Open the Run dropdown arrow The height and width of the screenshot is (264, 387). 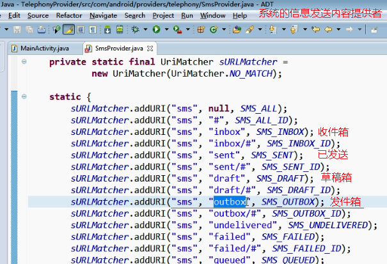tap(166, 29)
